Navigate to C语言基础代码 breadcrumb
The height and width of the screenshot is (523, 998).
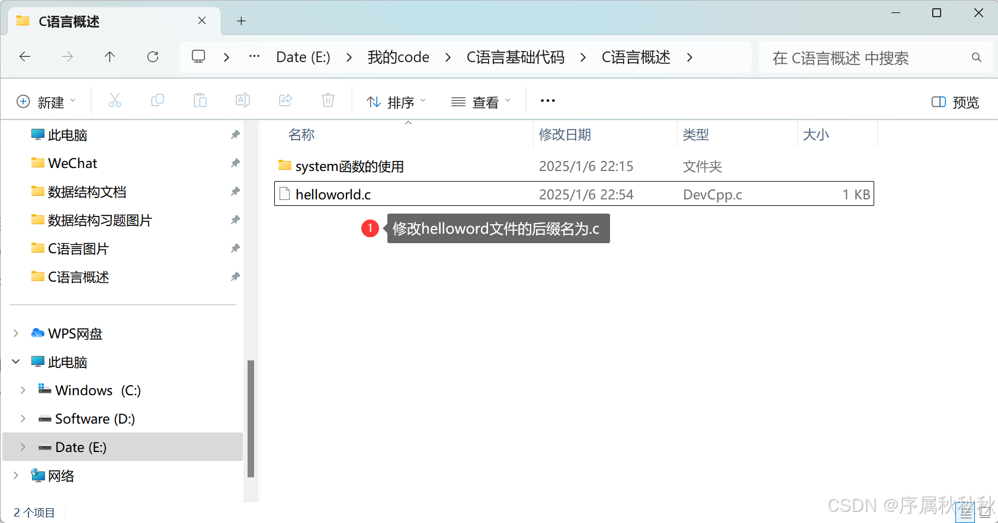515,57
